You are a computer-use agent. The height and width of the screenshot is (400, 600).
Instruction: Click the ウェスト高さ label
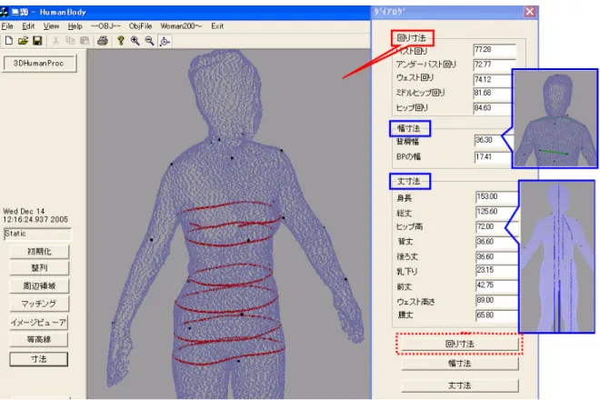tap(416, 302)
